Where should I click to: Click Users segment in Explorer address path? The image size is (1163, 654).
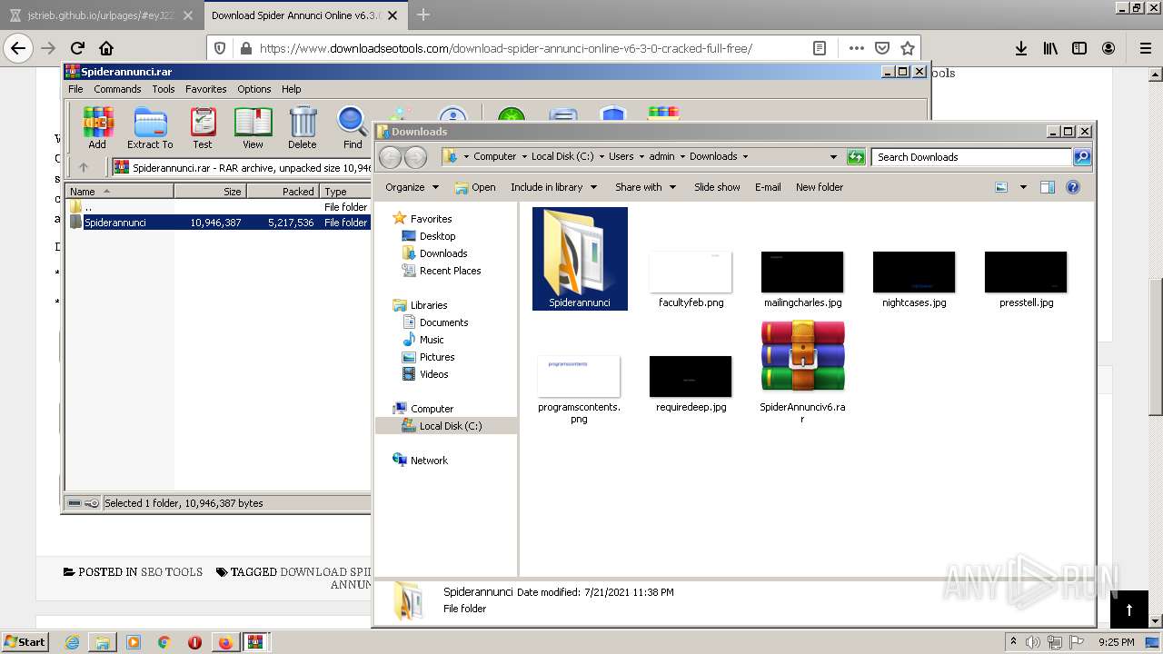coord(621,156)
